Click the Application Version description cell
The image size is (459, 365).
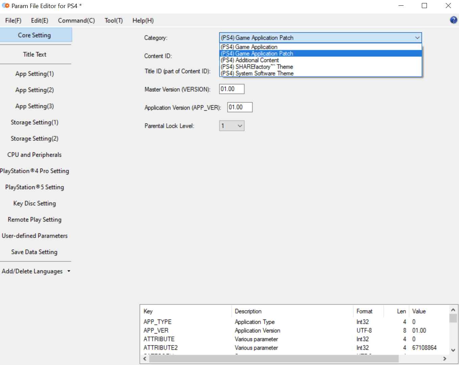[x=258, y=331]
